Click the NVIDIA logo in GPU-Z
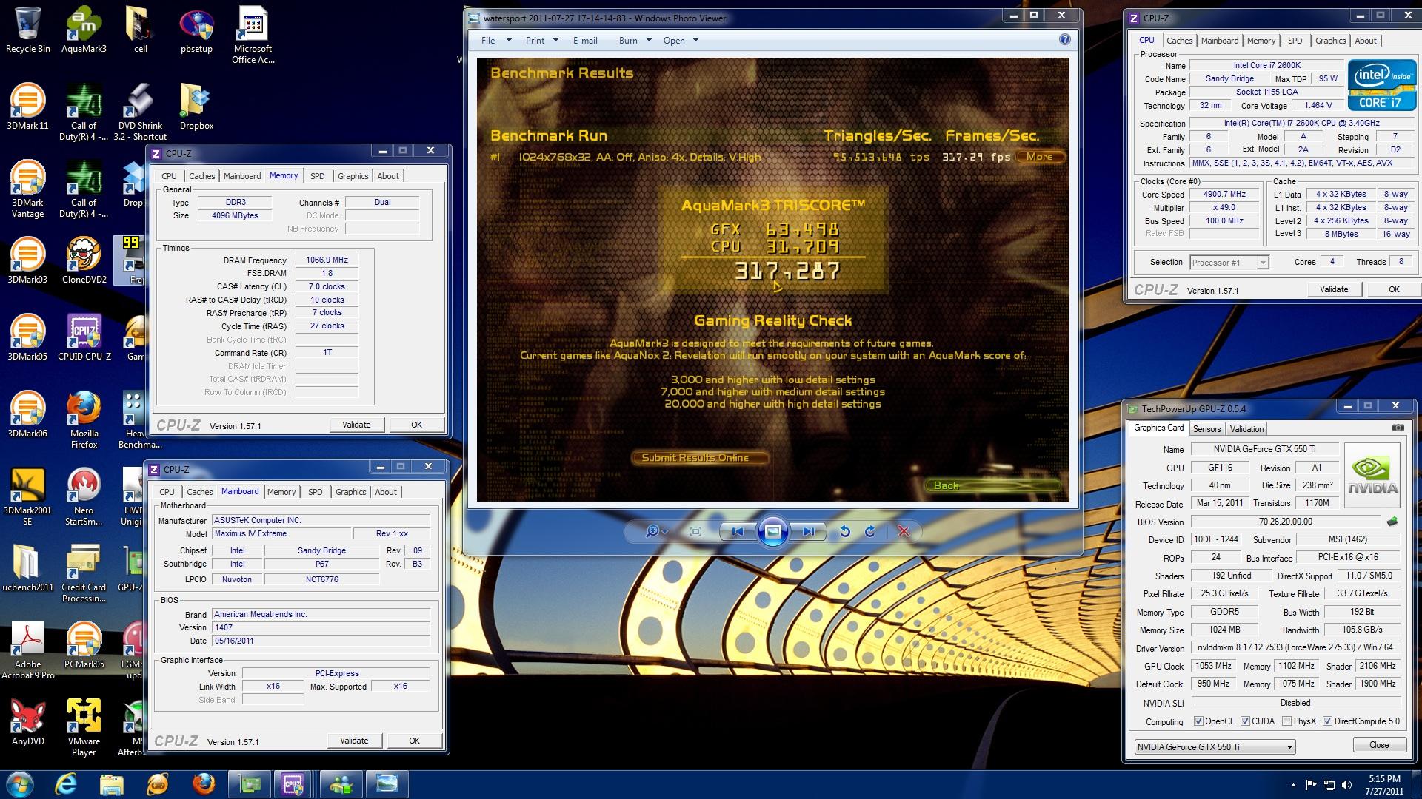 [x=1372, y=475]
